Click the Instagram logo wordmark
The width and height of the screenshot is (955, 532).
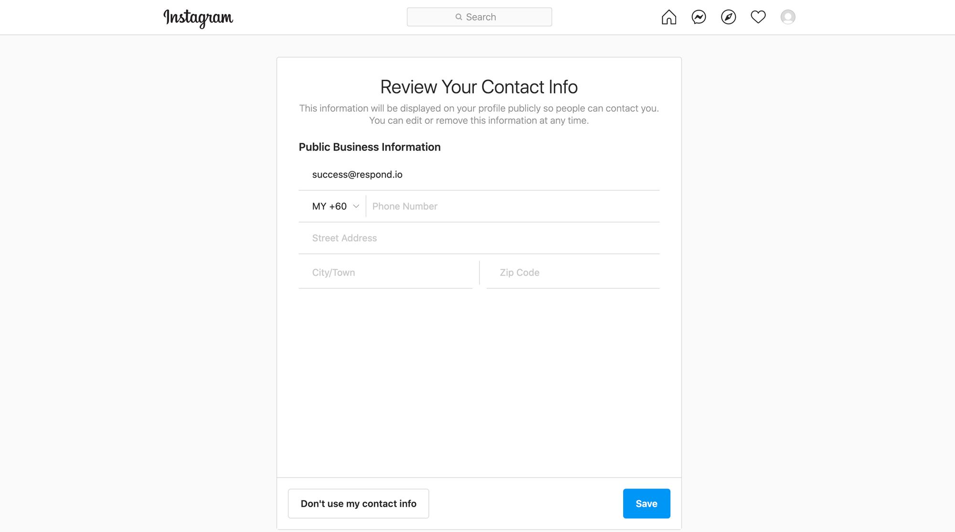[x=198, y=17]
